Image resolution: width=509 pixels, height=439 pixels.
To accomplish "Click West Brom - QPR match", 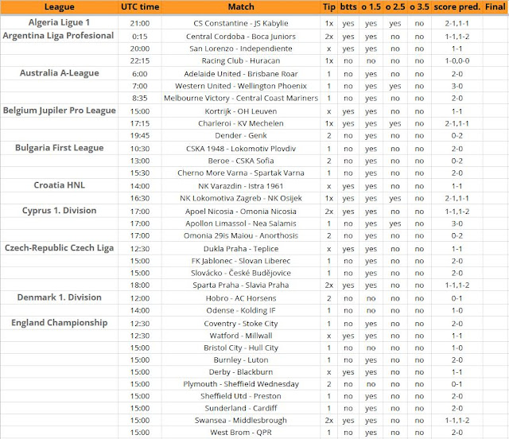I will coord(241,433).
